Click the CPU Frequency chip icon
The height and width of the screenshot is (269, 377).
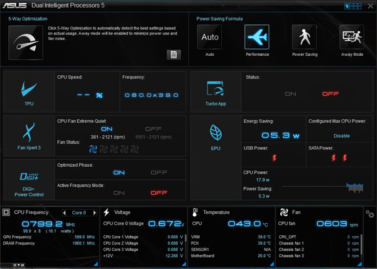click(6, 213)
